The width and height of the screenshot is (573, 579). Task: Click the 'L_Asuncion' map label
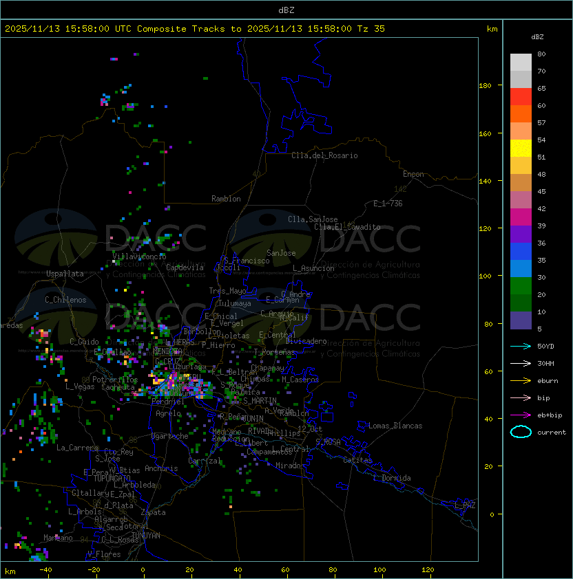pos(313,268)
